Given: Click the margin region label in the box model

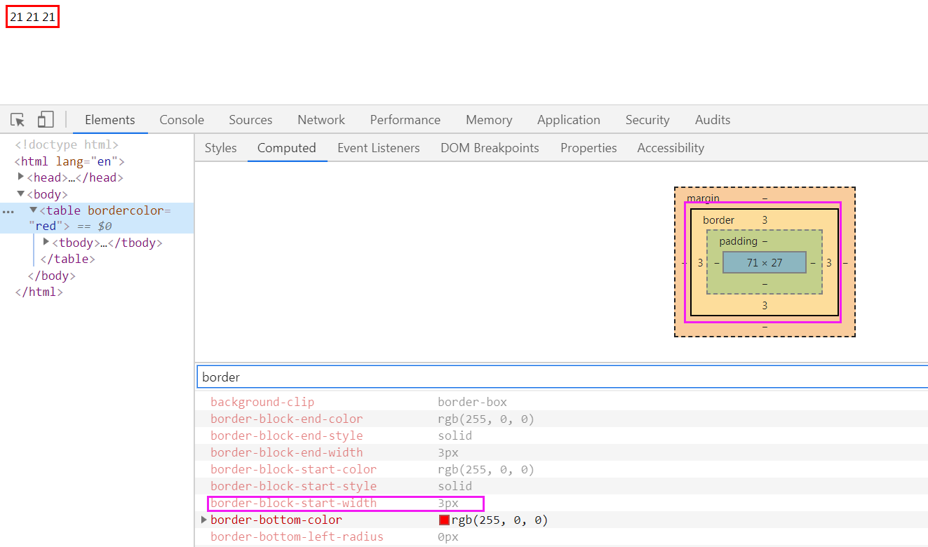Looking at the screenshot, I should pyautogui.click(x=703, y=198).
